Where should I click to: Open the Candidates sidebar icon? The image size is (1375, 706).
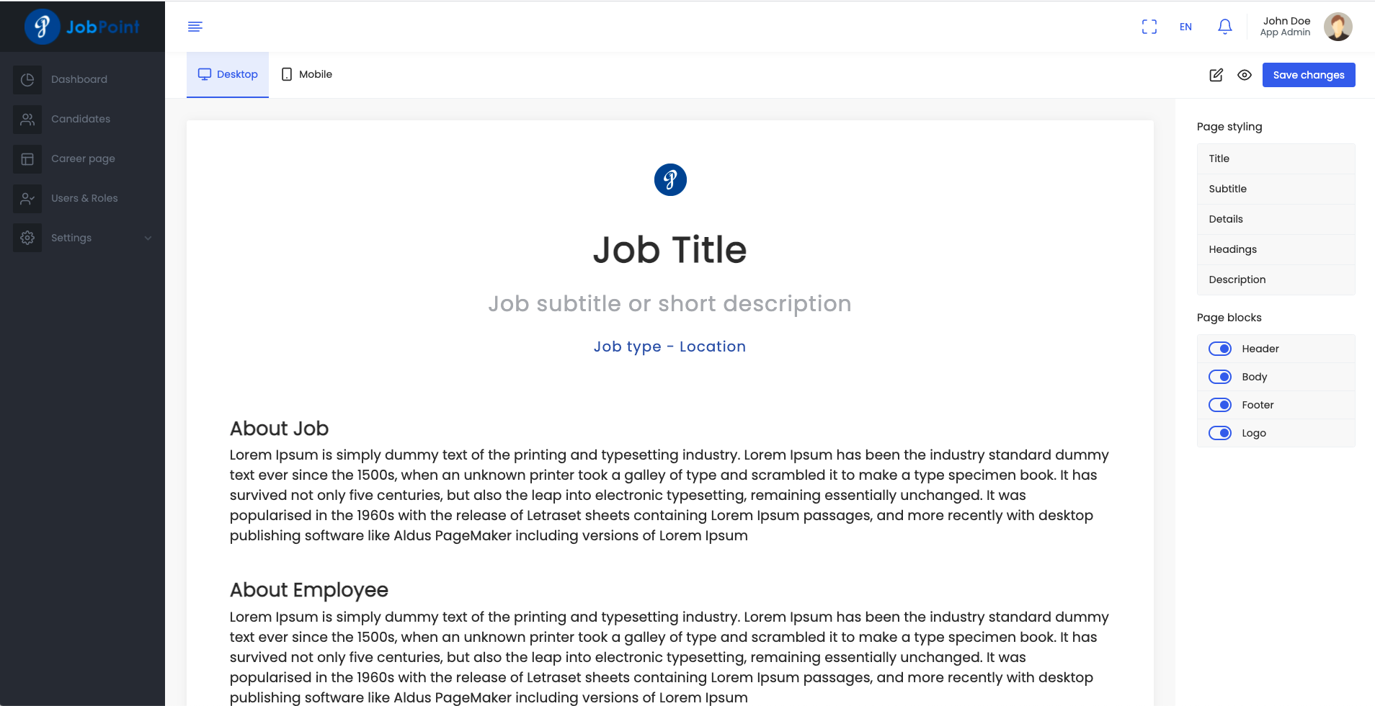click(27, 119)
